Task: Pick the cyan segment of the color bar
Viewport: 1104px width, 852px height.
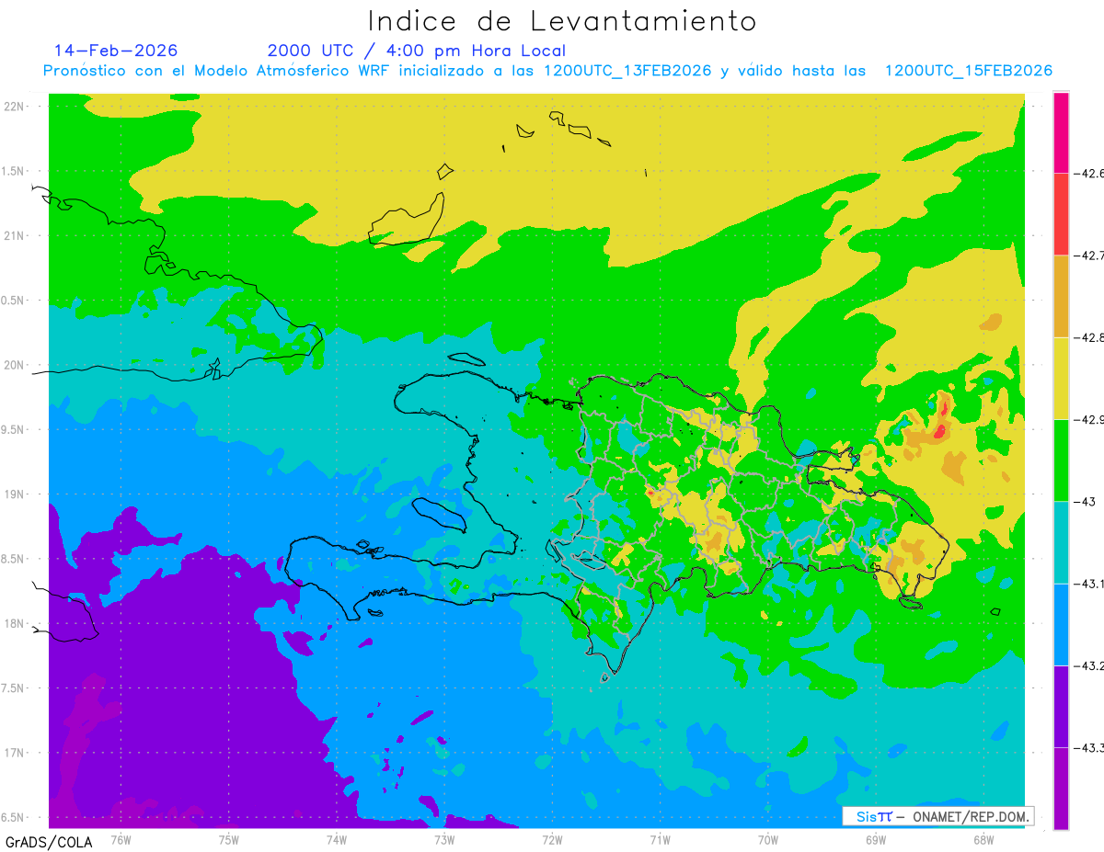Action: click(1061, 542)
